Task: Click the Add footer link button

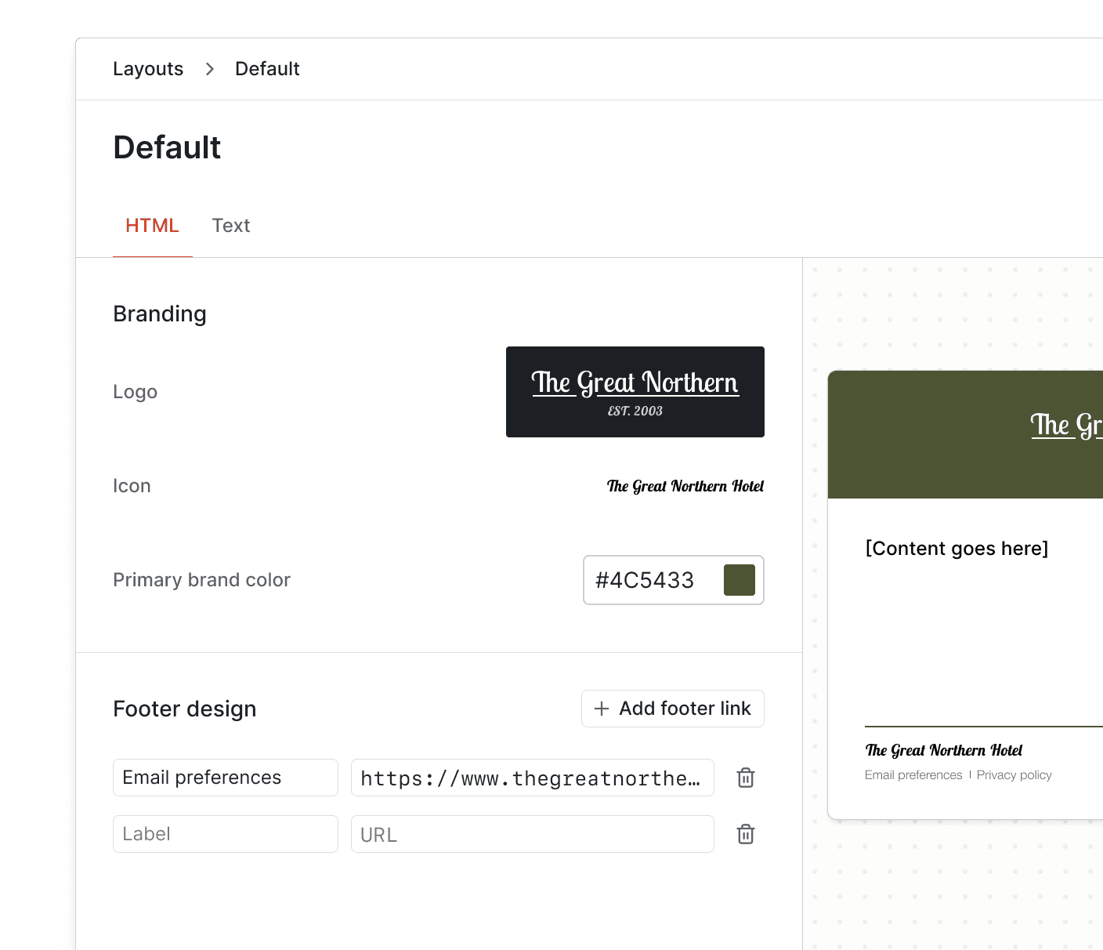Action: pos(672,708)
